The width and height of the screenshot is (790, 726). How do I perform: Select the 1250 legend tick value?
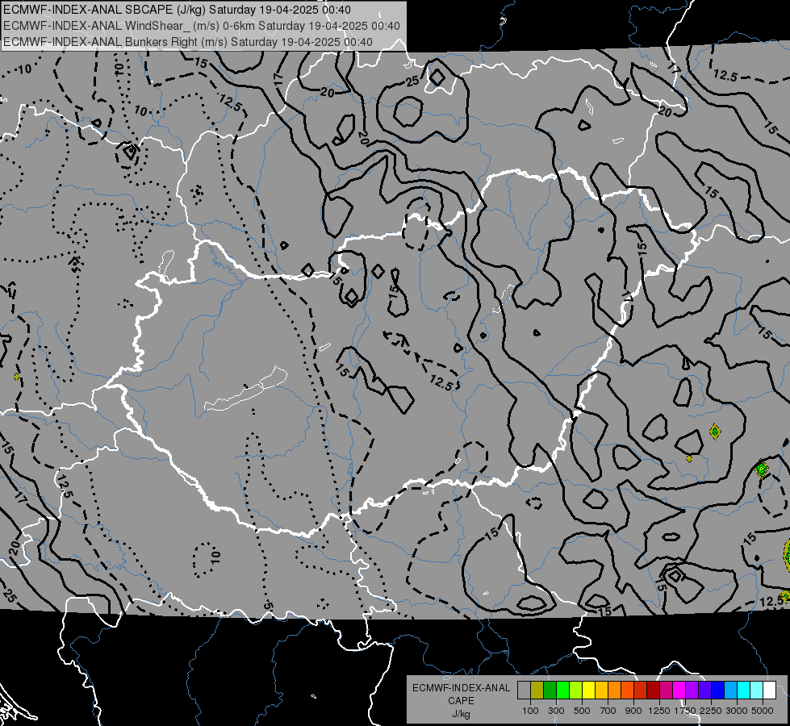tap(659, 711)
